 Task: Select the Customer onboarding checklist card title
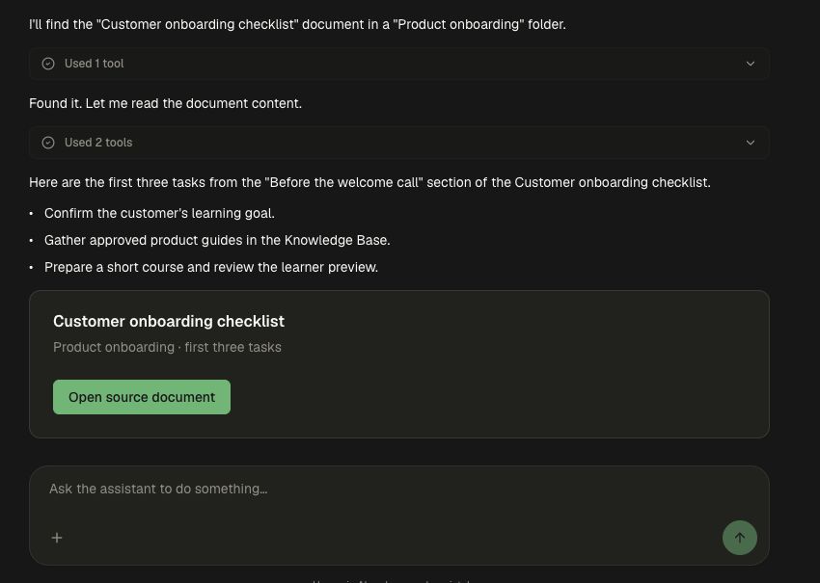[x=169, y=321]
